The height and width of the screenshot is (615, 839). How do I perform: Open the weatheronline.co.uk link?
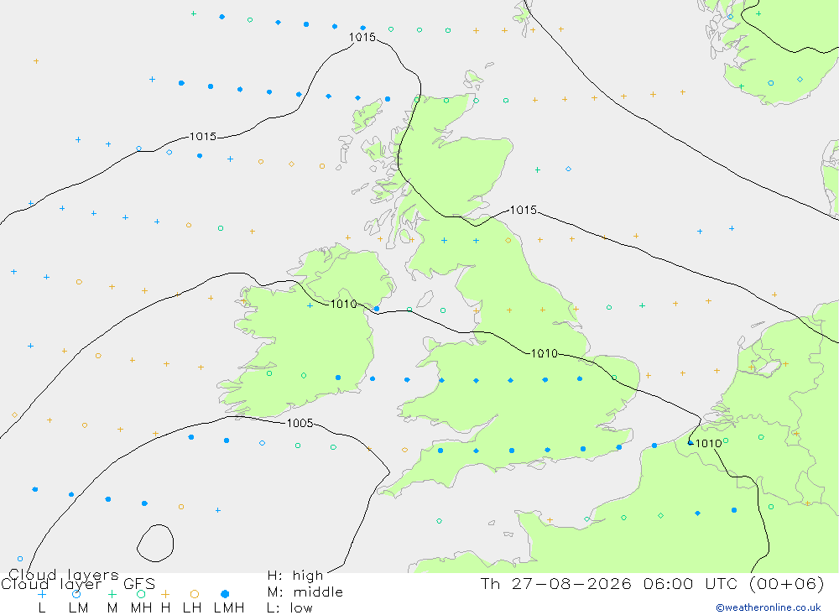(769, 607)
